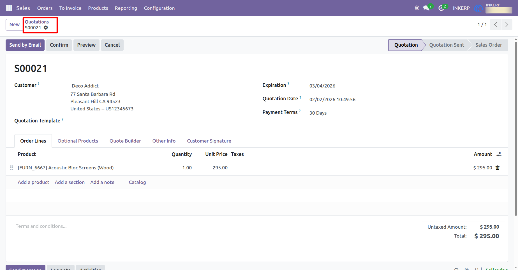
Task: Click the Add a product link
Action: tap(33, 182)
